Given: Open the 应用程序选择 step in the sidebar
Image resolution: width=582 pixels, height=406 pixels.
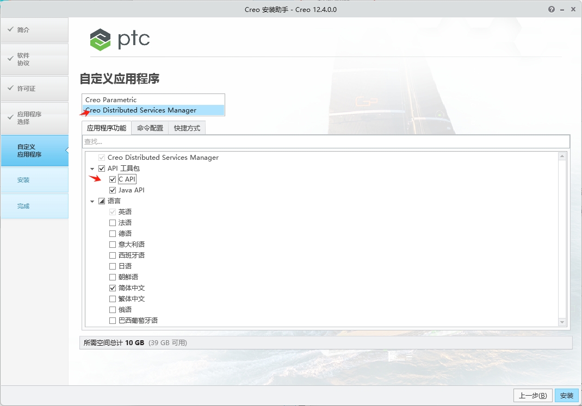Looking at the screenshot, I should point(34,118).
